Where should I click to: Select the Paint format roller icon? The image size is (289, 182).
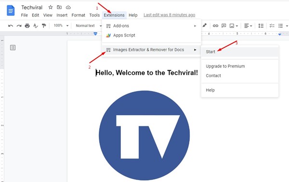click(44, 26)
